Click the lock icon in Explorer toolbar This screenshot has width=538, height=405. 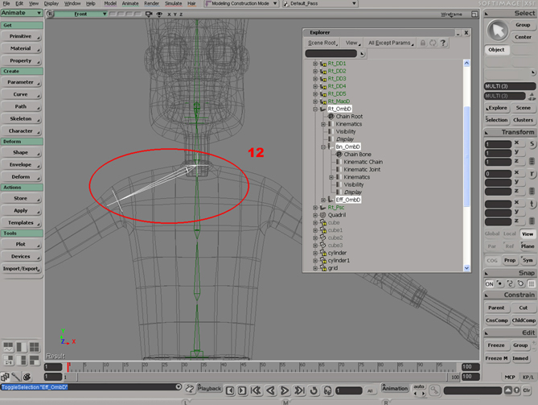coord(423,43)
